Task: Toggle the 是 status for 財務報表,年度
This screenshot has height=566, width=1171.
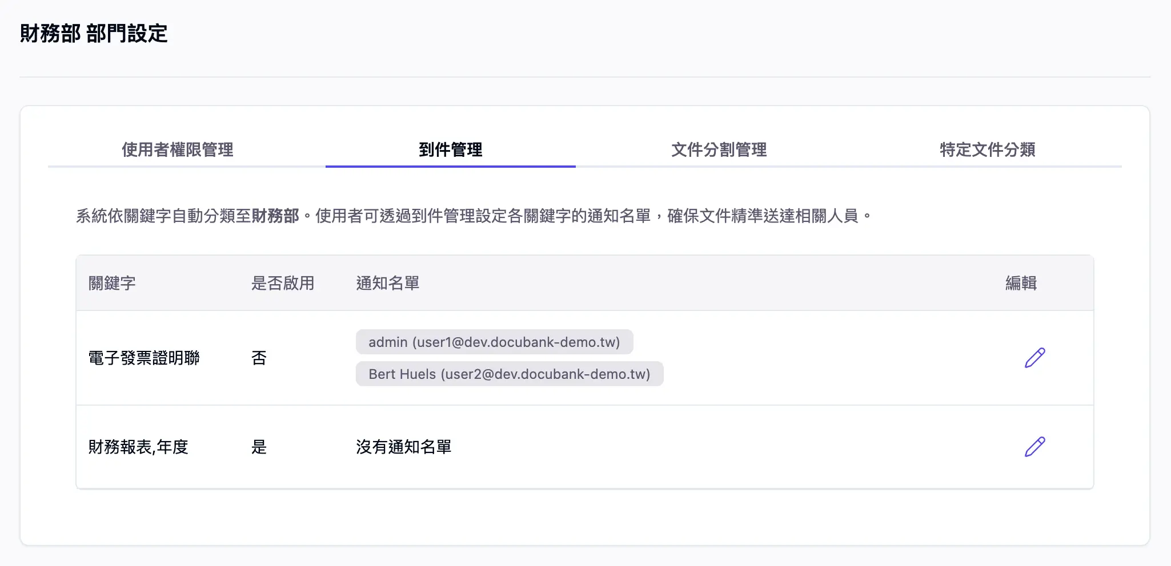Action: pos(260,447)
